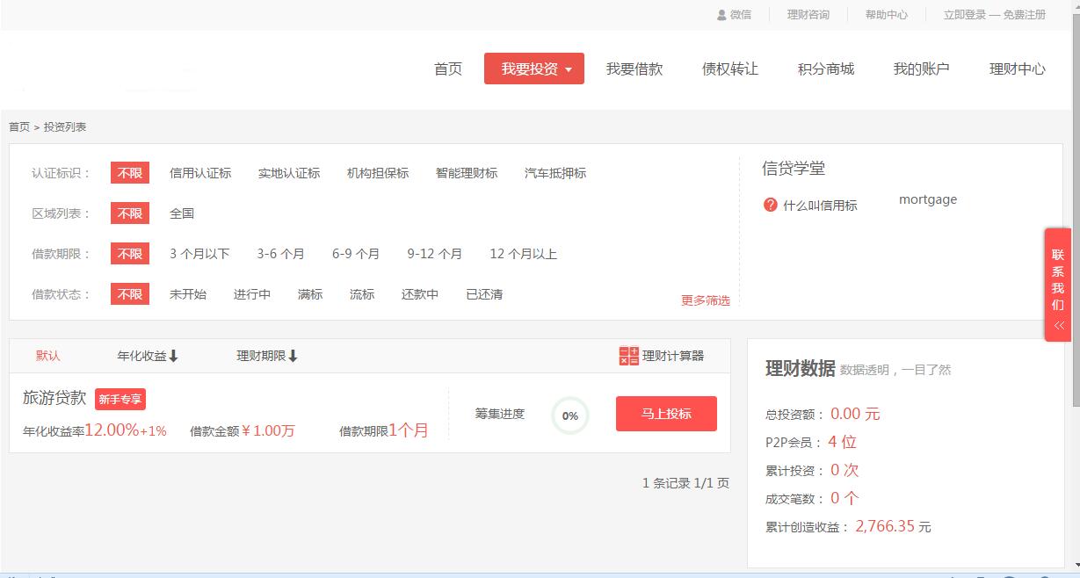This screenshot has width=1080, height=578.
Task: Select 3-6 个月 loan term filter
Action: click(280, 254)
